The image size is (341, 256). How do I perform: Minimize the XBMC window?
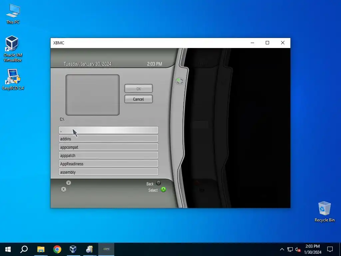point(252,43)
